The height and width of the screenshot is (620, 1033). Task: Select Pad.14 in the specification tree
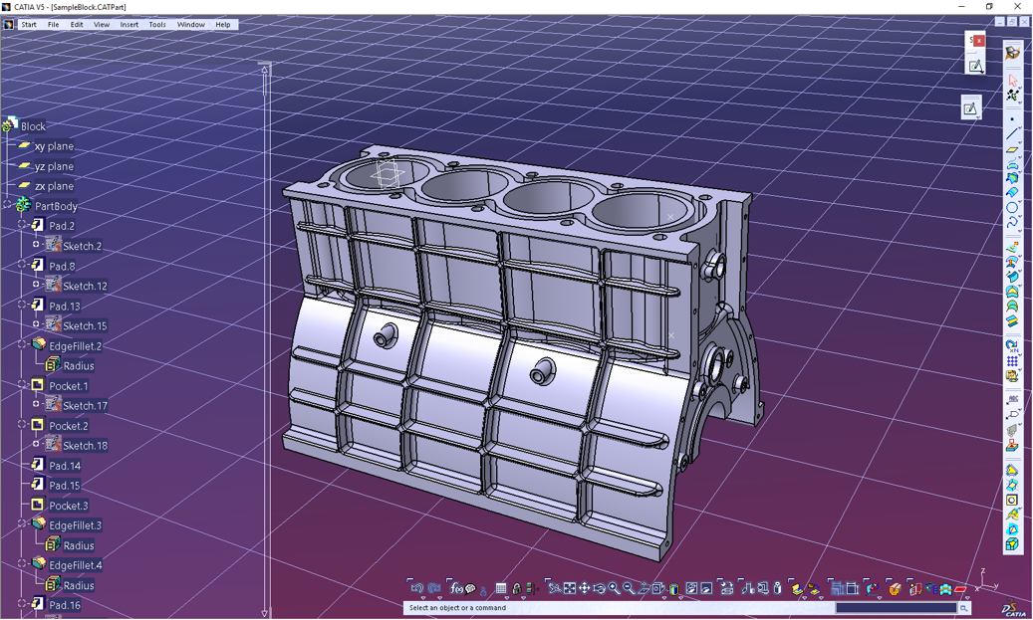click(x=65, y=466)
